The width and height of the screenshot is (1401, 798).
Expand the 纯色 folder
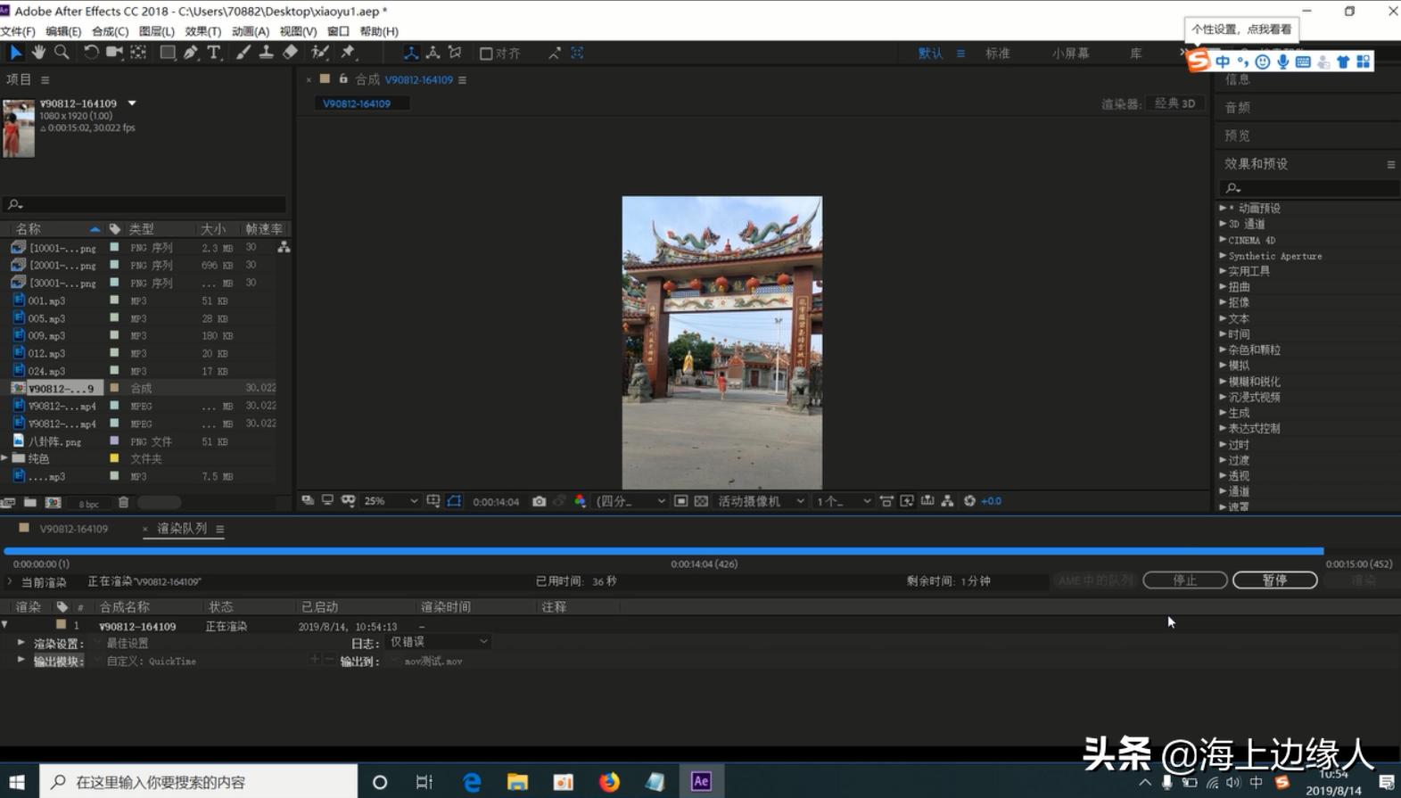click(x=5, y=458)
